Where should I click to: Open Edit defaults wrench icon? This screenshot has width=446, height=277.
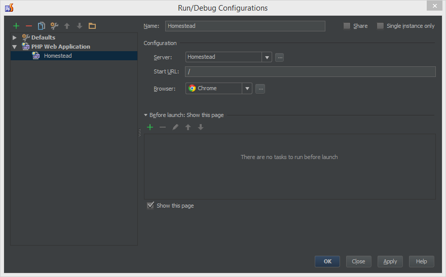tap(54, 26)
